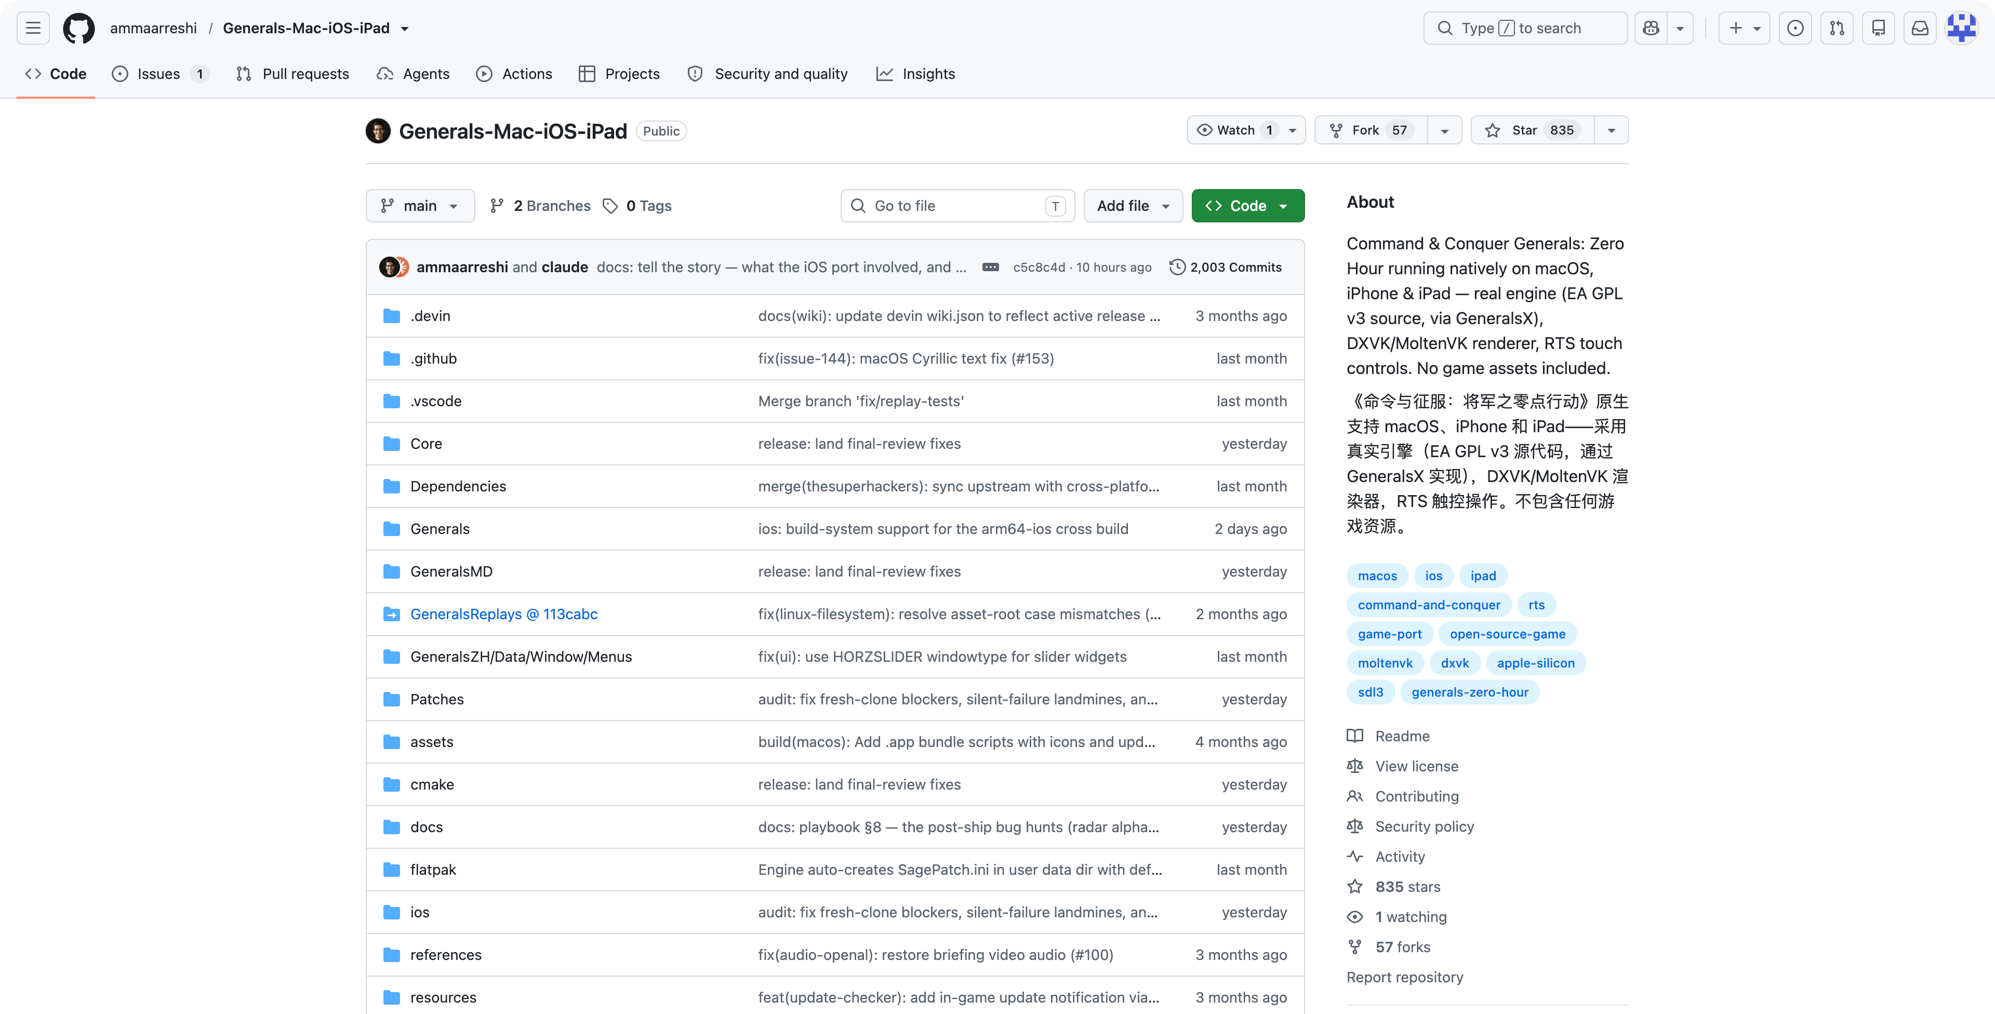Open the star lists dropdown arrow
The height and width of the screenshot is (1014, 1995).
coord(1612,130)
